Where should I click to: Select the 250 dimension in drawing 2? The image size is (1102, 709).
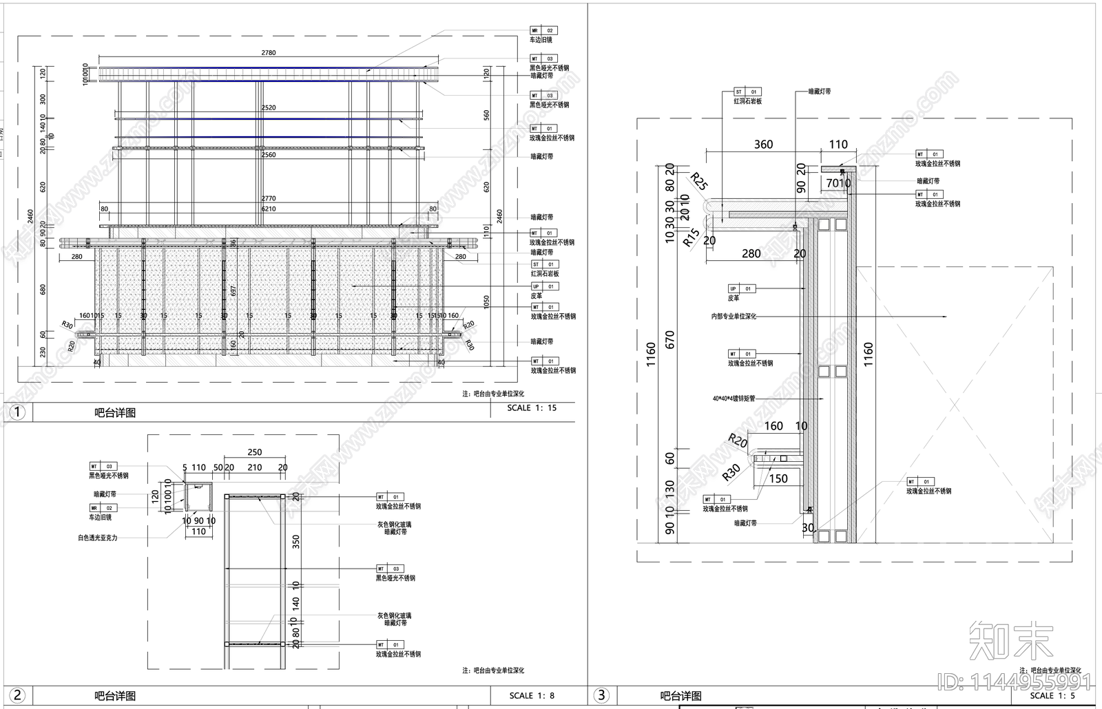tap(255, 452)
